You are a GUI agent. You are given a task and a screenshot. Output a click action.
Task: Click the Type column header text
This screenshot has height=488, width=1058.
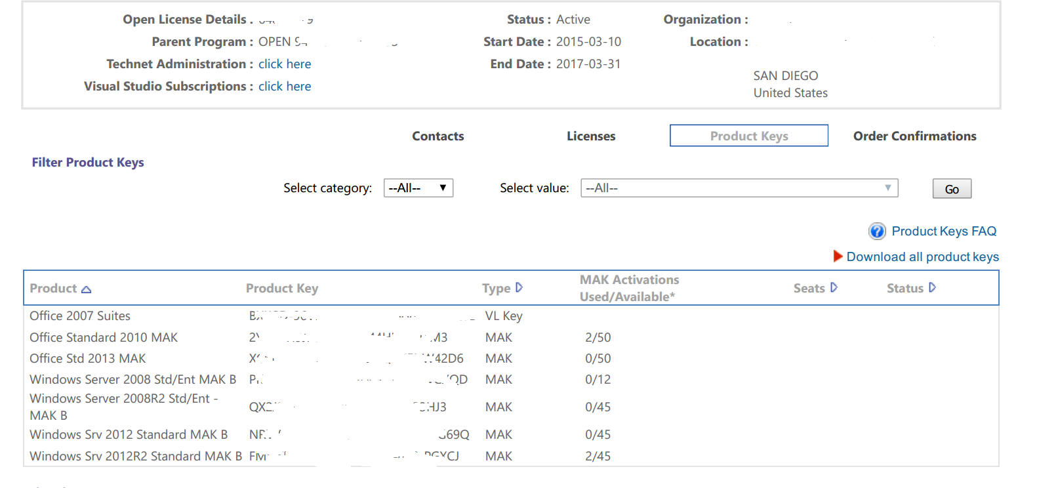496,288
